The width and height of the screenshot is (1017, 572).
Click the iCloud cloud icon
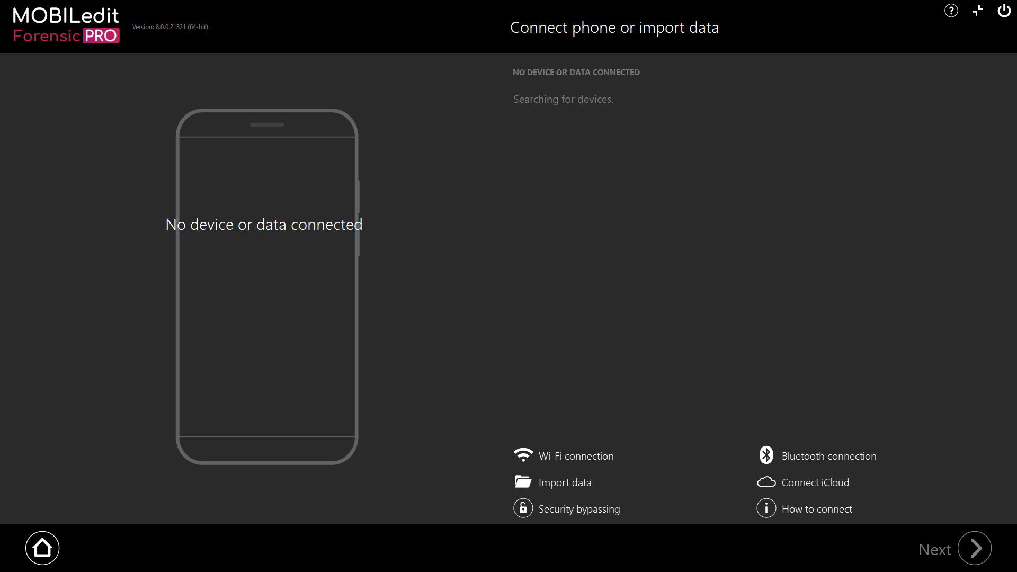[766, 482]
